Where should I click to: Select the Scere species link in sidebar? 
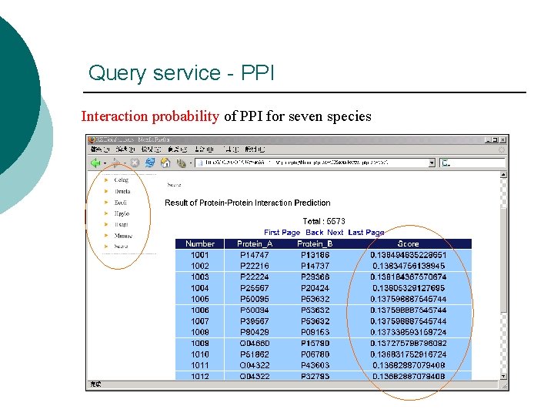(x=121, y=247)
